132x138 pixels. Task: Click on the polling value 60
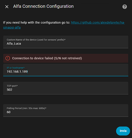point(9,112)
